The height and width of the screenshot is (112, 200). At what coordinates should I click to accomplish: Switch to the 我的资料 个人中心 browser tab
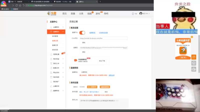point(64,2)
